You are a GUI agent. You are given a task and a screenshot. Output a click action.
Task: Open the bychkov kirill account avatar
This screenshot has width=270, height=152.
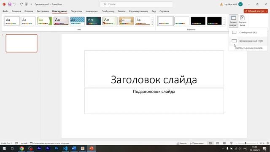tap(240, 4)
